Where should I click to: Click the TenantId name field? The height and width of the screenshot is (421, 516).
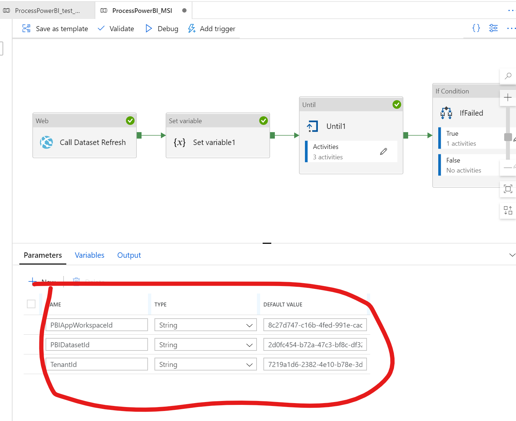coord(97,364)
